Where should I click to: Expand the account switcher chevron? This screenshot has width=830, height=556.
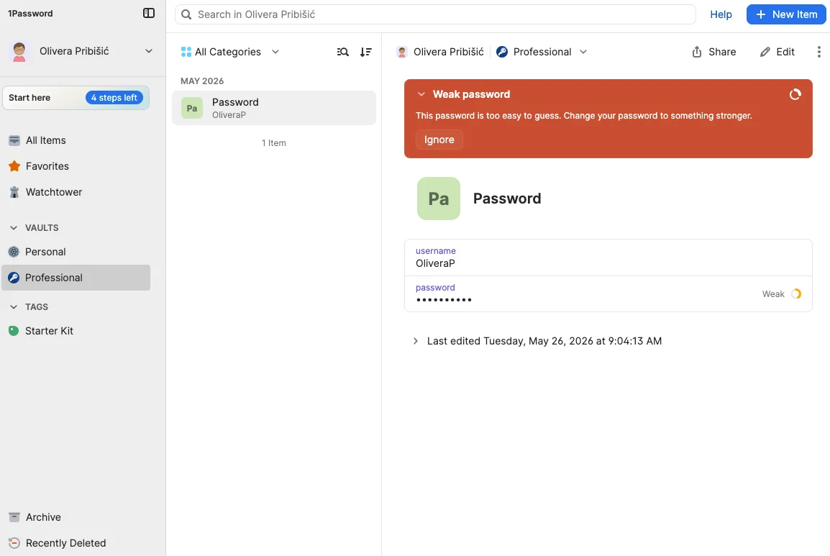coord(149,51)
